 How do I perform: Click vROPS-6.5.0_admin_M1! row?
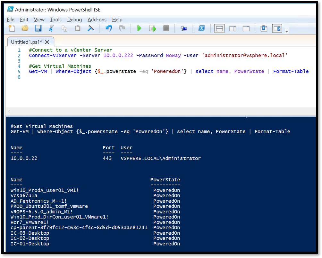pyautogui.click(x=41, y=212)
